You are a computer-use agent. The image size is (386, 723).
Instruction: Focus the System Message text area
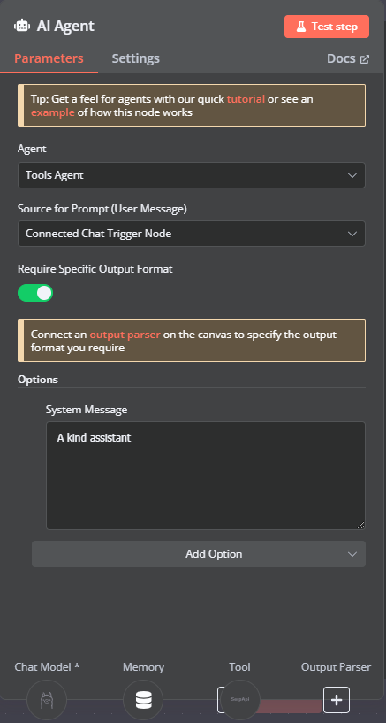206,475
